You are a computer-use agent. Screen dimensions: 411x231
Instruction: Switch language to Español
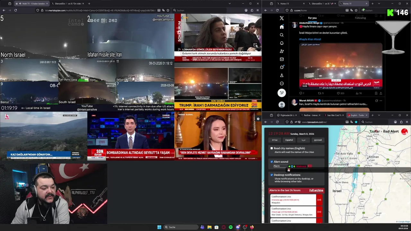pyautogui.click(x=289, y=140)
